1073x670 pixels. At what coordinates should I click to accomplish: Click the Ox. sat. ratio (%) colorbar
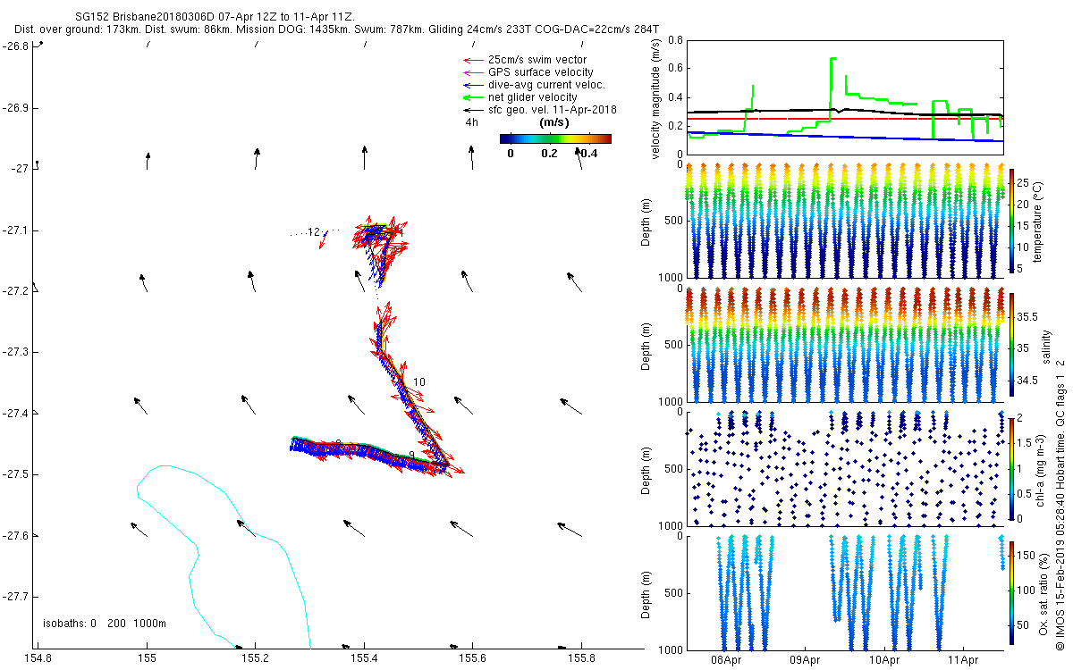(1012, 591)
